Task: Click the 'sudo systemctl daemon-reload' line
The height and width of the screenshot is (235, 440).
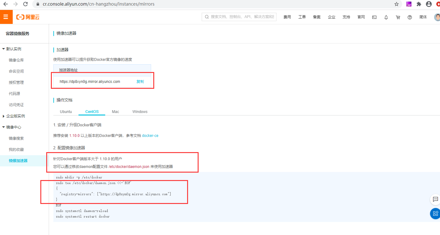Action: pos(82,211)
